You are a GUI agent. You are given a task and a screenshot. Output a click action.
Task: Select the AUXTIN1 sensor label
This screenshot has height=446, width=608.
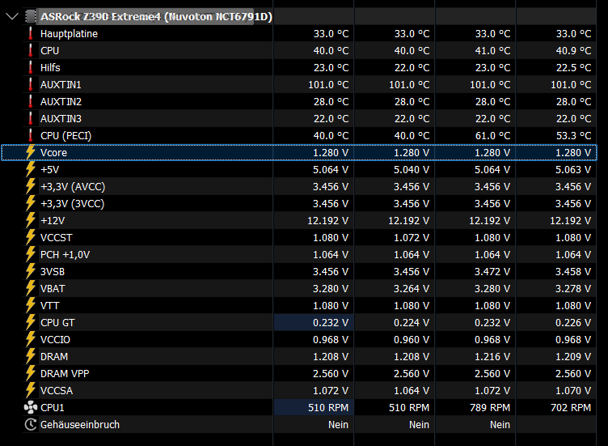tap(61, 85)
